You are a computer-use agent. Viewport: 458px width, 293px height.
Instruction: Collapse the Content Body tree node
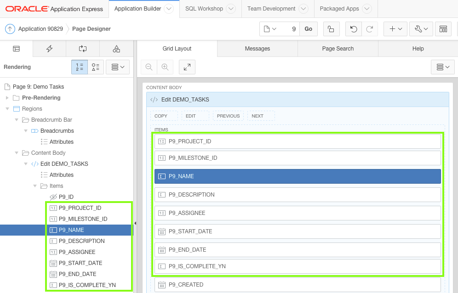click(17, 153)
